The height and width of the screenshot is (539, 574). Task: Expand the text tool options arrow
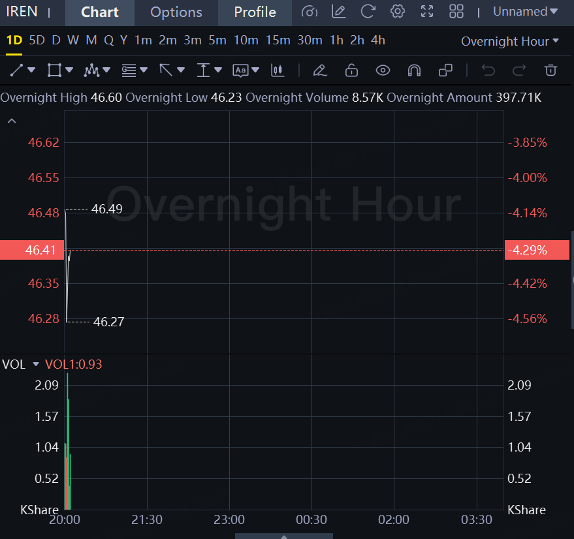tap(255, 70)
